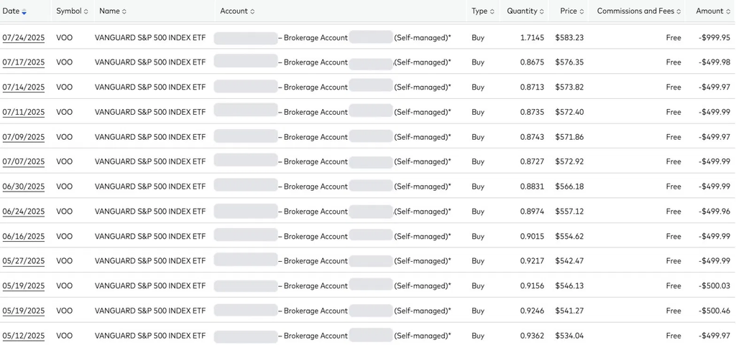
Task: Click the quantity value 0.8831
Action: click(x=533, y=186)
